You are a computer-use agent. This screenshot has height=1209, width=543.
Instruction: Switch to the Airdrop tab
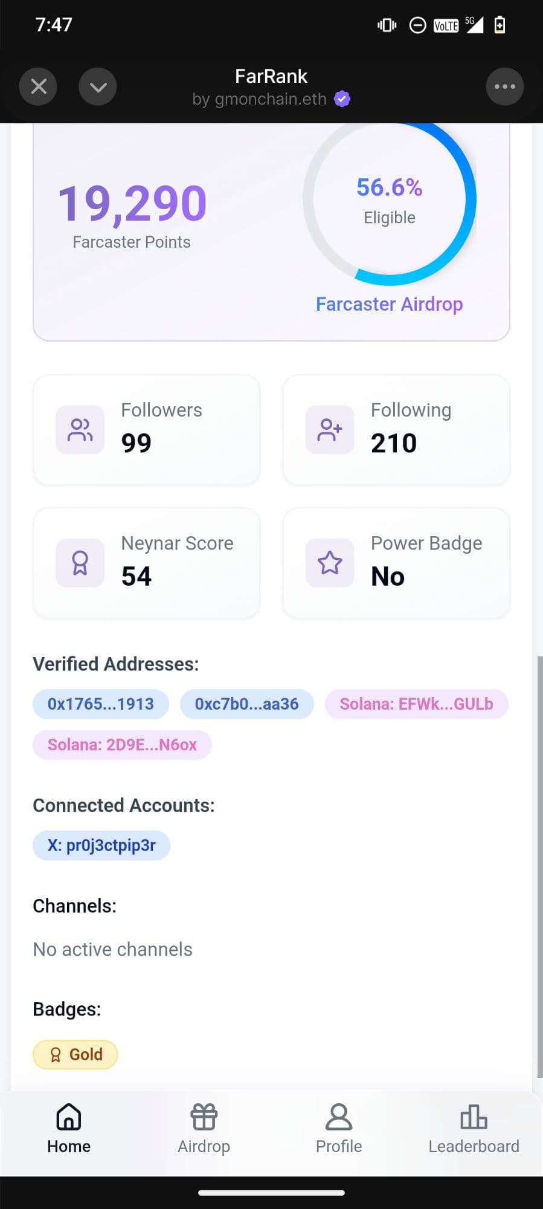tap(204, 1129)
